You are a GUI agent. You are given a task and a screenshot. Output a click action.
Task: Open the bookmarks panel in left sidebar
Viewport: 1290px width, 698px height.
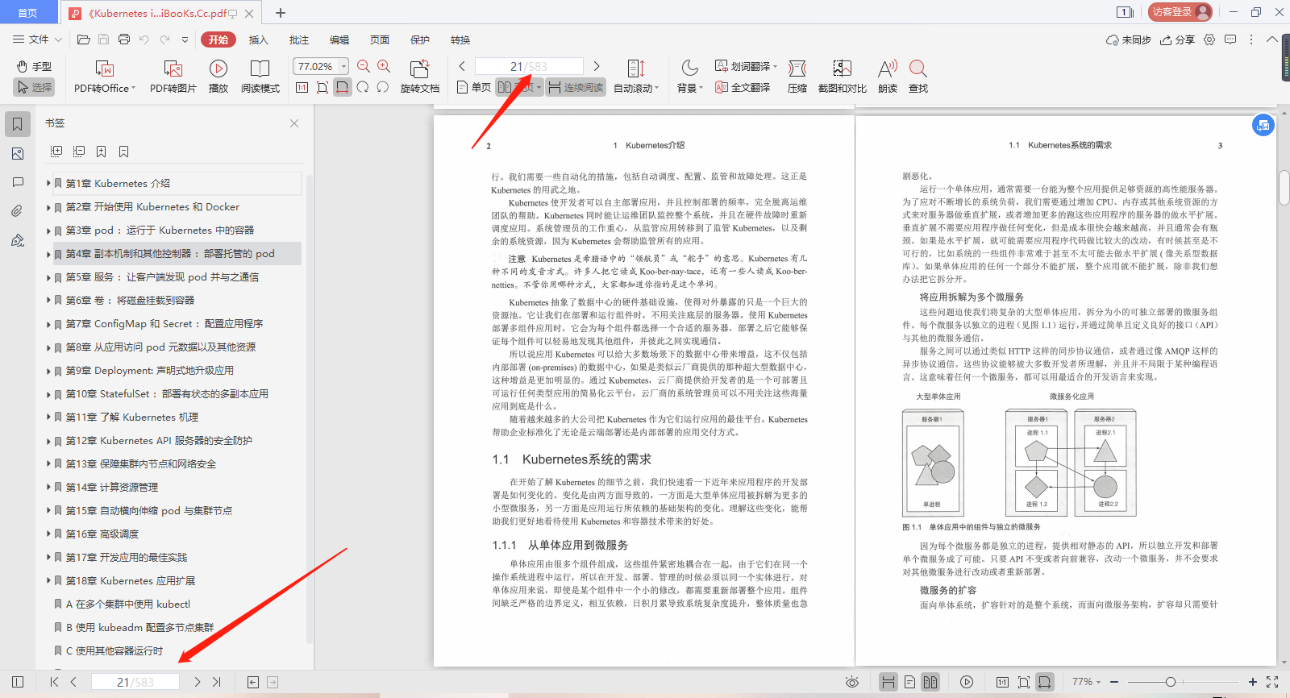click(18, 124)
